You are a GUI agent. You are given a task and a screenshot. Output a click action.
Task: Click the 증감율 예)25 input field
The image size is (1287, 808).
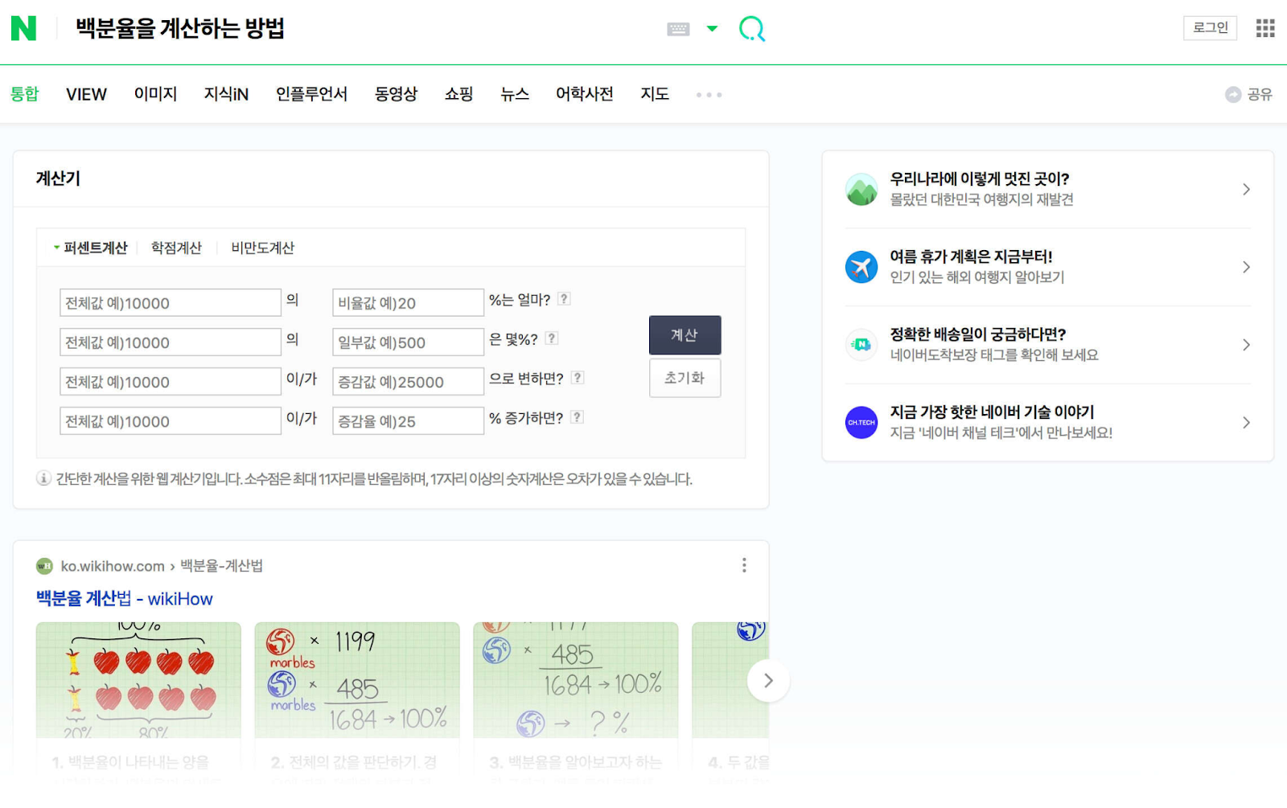pos(408,421)
